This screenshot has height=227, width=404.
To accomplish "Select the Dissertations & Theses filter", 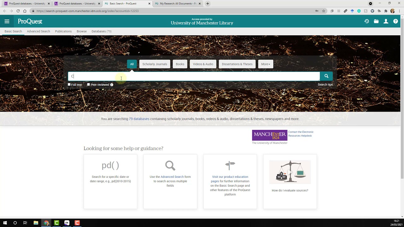I will coord(237,64).
